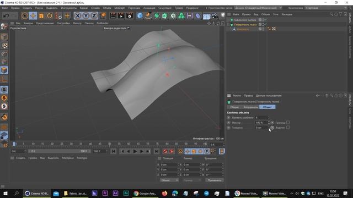
Task: Open the Windows Start menu
Action: (x=6, y=193)
